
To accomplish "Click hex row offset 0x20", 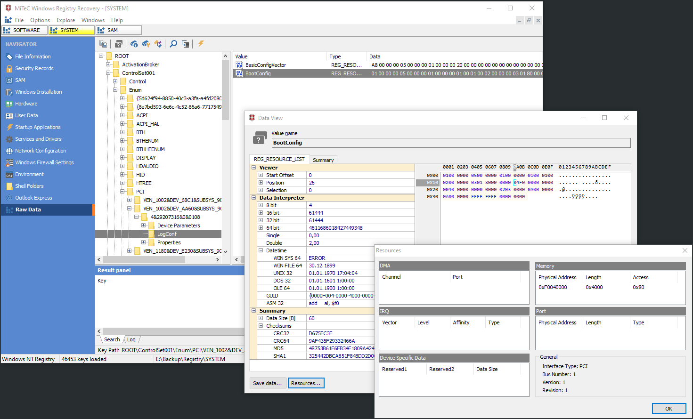I will tap(432, 190).
